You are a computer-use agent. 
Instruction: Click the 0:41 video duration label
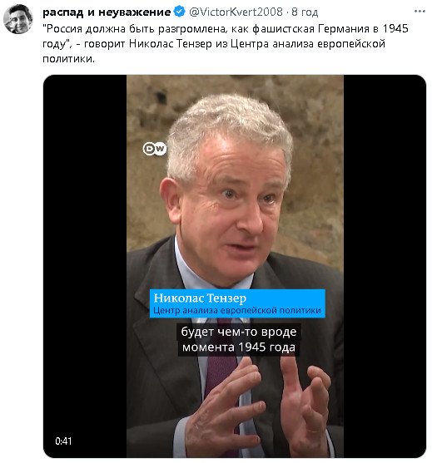(x=63, y=441)
